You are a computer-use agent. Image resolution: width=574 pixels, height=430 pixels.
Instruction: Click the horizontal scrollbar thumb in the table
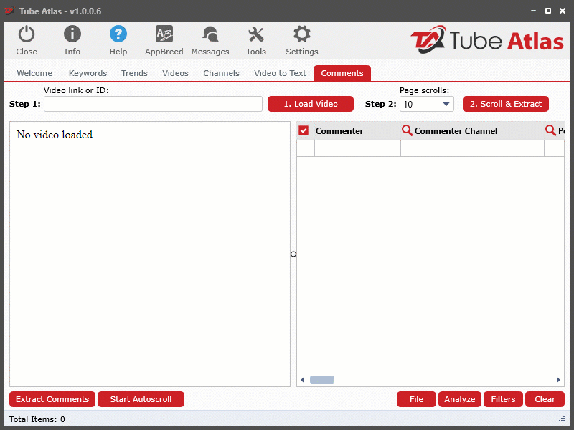coord(322,380)
